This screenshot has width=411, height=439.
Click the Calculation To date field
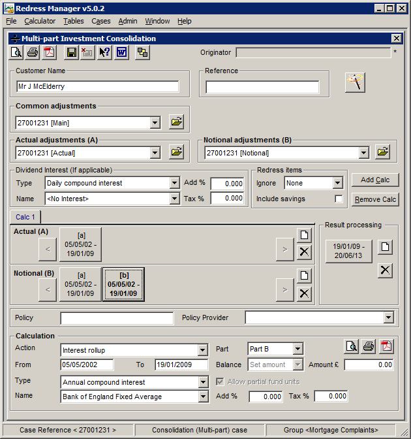point(181,365)
